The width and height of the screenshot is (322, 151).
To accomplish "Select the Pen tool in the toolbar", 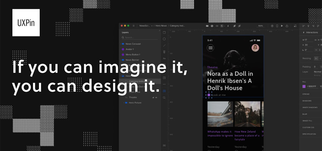I will pos(164,52).
